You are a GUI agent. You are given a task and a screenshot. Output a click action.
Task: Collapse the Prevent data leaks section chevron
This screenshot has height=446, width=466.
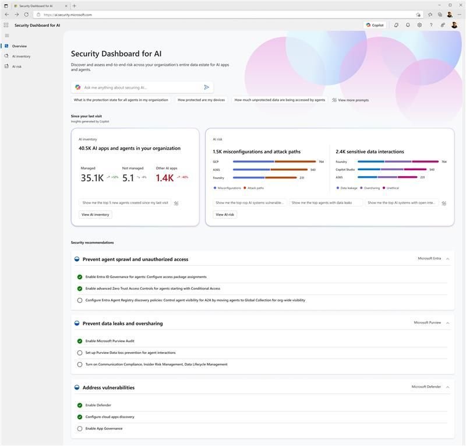(x=447, y=323)
